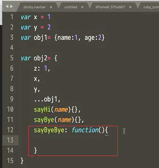Click line number 15 in the gutter
Viewport: 159px width, 168px height.
click(10, 160)
